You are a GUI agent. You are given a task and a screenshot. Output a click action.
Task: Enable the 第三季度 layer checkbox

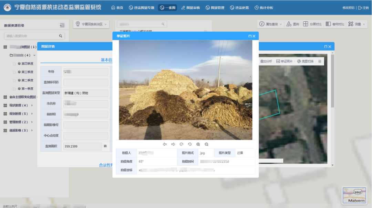14,72
